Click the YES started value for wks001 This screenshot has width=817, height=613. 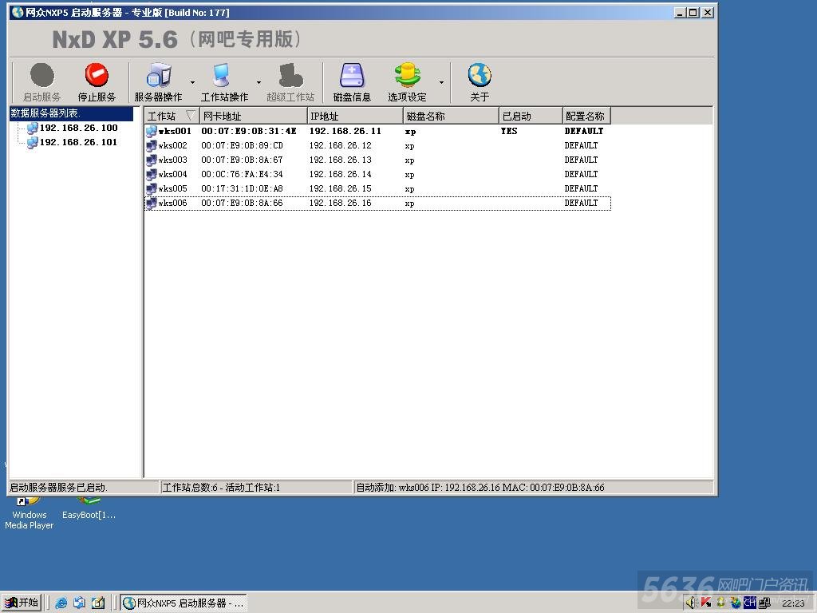(509, 132)
